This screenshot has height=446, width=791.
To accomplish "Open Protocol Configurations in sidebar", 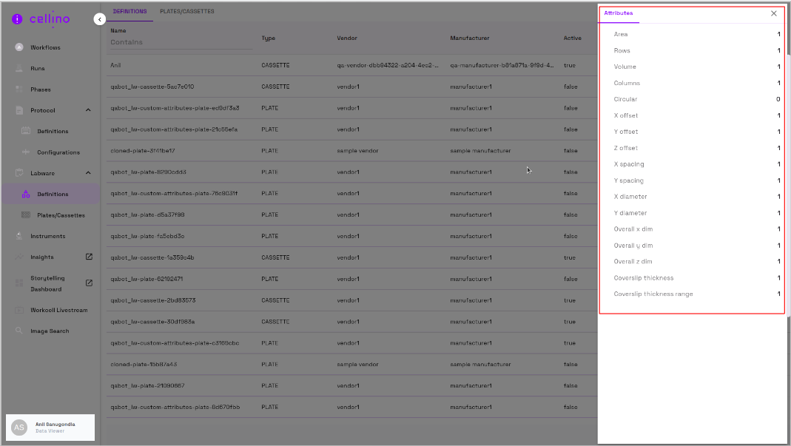I will pos(58,152).
